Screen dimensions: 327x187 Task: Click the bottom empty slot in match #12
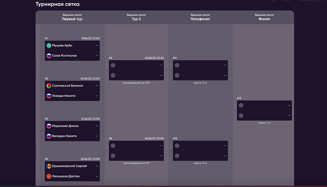click(x=200, y=156)
